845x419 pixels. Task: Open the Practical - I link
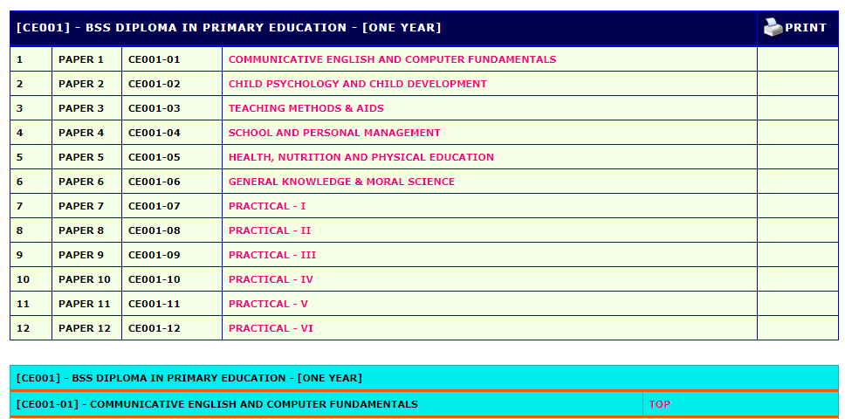pyautogui.click(x=267, y=206)
